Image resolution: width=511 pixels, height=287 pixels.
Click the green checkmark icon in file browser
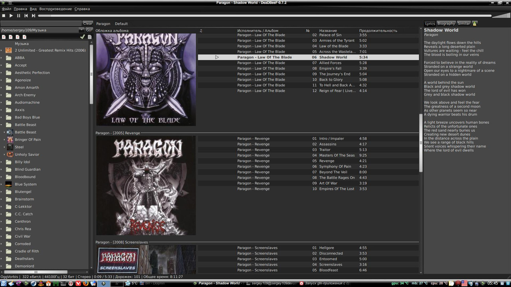pos(83,37)
